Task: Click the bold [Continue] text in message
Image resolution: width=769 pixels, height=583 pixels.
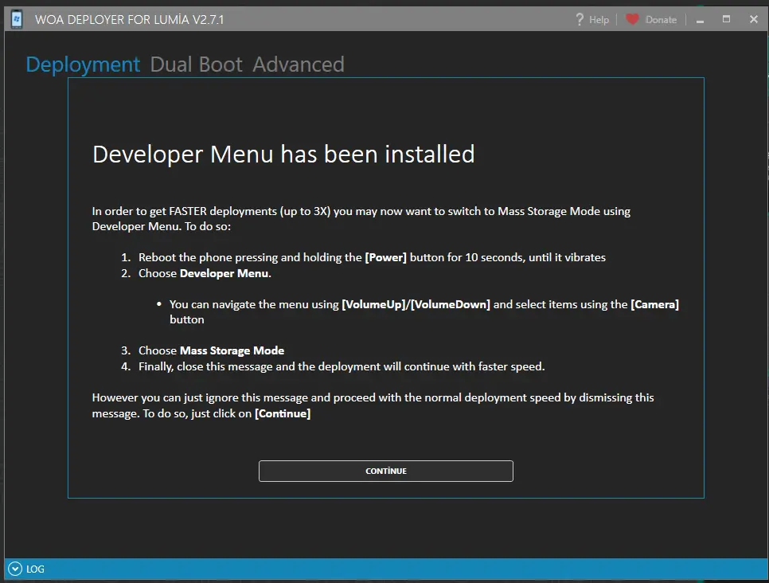Action: 283,413
